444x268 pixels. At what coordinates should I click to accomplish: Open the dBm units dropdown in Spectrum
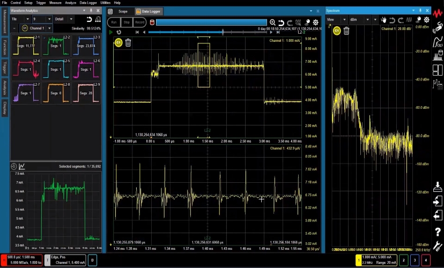(359, 20)
